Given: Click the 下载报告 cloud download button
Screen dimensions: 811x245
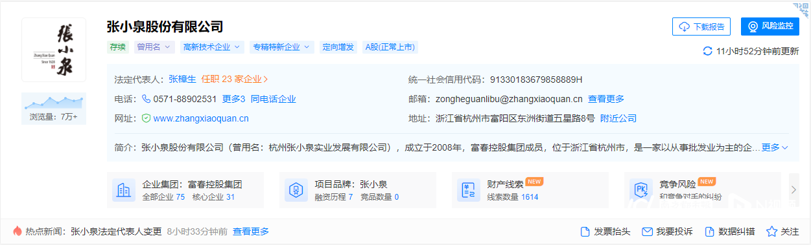Looking at the screenshot, I should (x=701, y=27).
